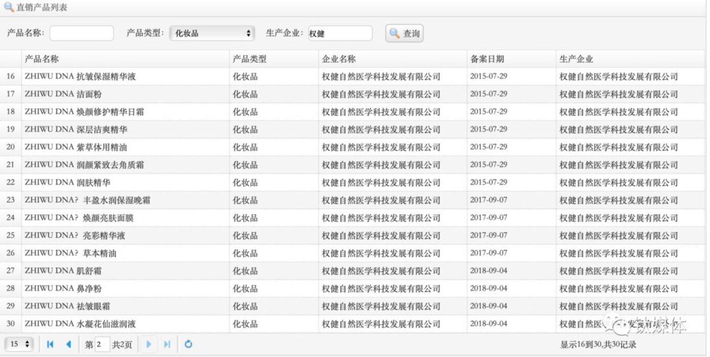Click the magnifier icon beside 直销产品列表 title
Image resolution: width=710 pixels, height=357 pixels.
click(x=8, y=8)
